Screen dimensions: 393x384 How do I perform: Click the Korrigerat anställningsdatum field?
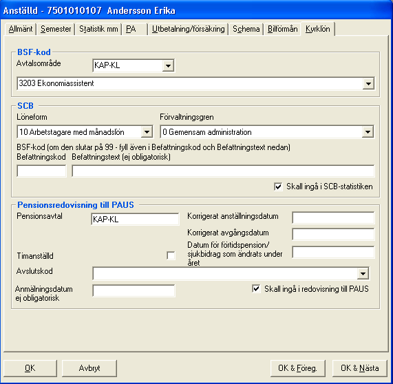click(x=333, y=217)
